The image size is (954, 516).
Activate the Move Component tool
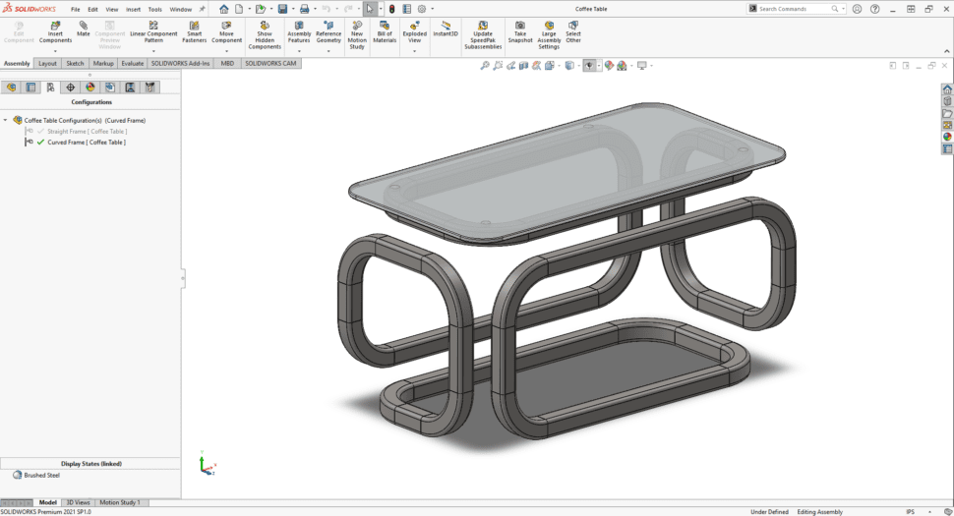[x=226, y=31]
